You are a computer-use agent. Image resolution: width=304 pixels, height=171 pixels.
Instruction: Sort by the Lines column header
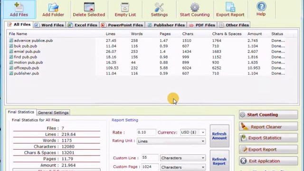tap(111, 34)
